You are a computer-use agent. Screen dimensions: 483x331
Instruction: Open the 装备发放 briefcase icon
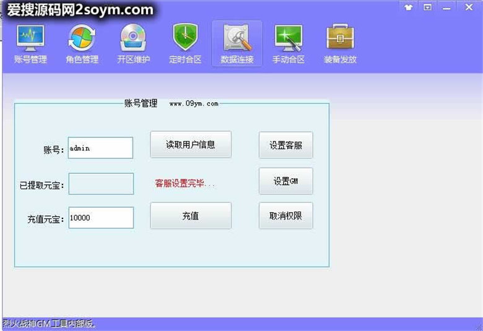[x=340, y=44]
